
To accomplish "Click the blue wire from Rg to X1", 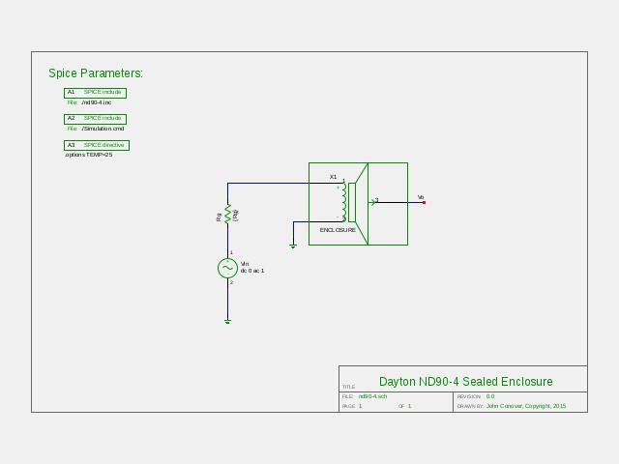I will 268,183.
